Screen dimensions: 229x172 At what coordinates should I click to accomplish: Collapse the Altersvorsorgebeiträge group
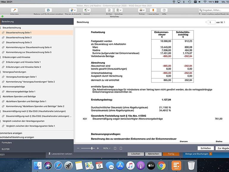tap(14, 87)
